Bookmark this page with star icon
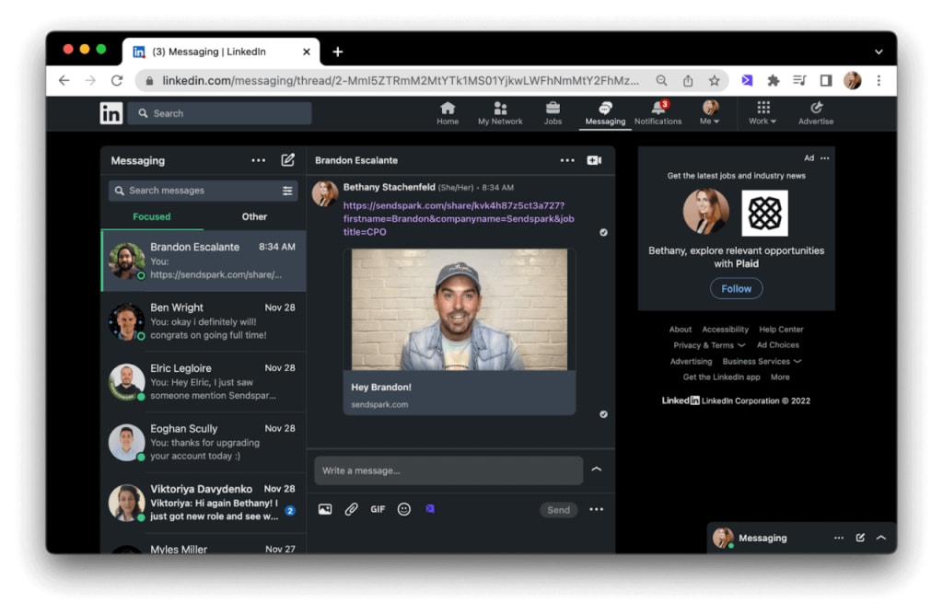Image resolution: width=943 pixels, height=615 pixels. [x=714, y=80]
